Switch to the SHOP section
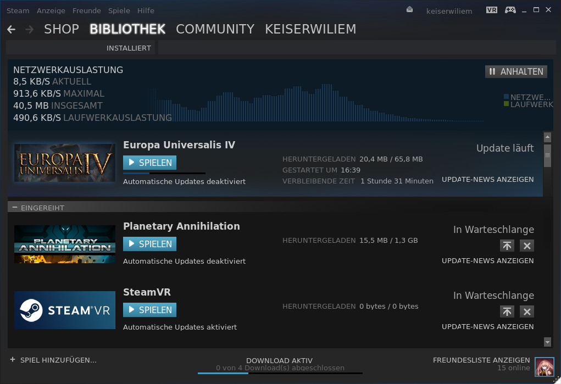 62,29
